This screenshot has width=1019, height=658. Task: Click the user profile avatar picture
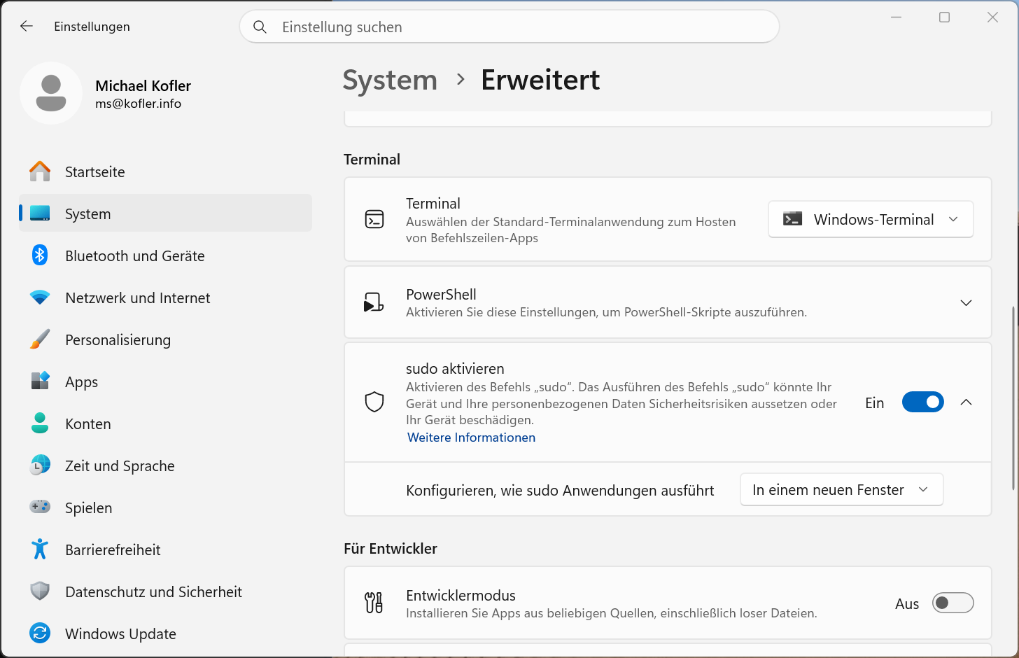coord(51,93)
